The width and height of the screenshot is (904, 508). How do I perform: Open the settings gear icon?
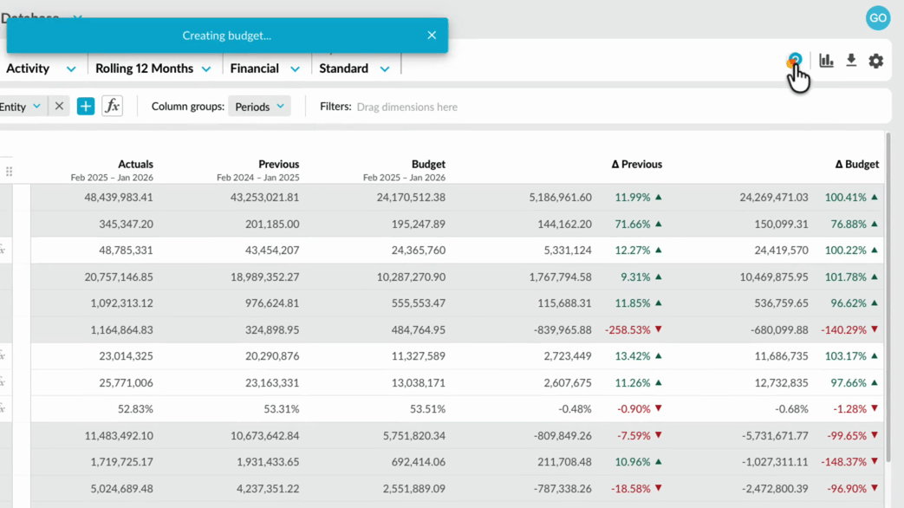point(875,61)
